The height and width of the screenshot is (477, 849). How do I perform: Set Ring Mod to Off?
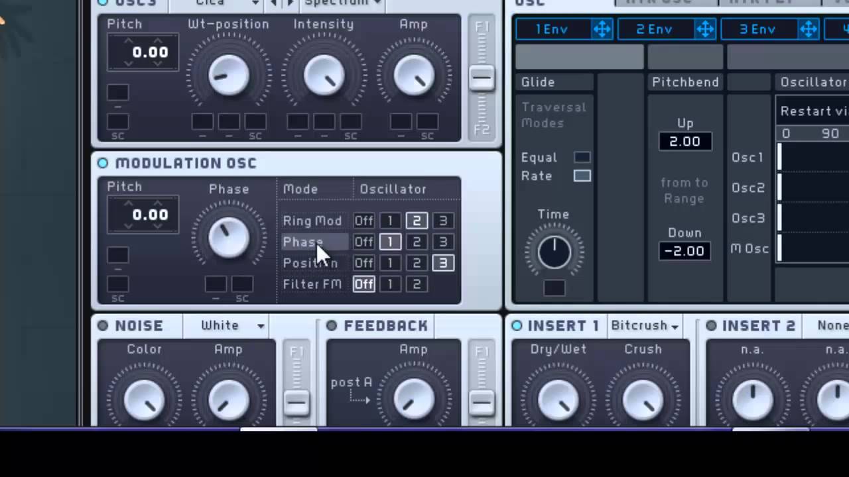[363, 221]
